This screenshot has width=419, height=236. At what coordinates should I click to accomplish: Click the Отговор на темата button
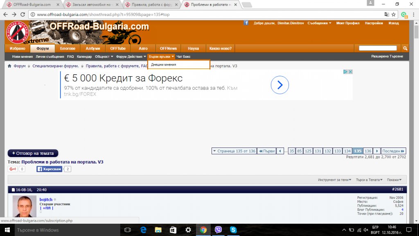point(33,153)
